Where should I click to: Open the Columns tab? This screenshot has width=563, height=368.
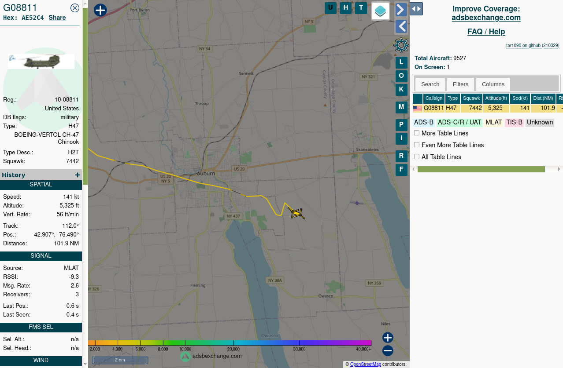[x=493, y=84]
